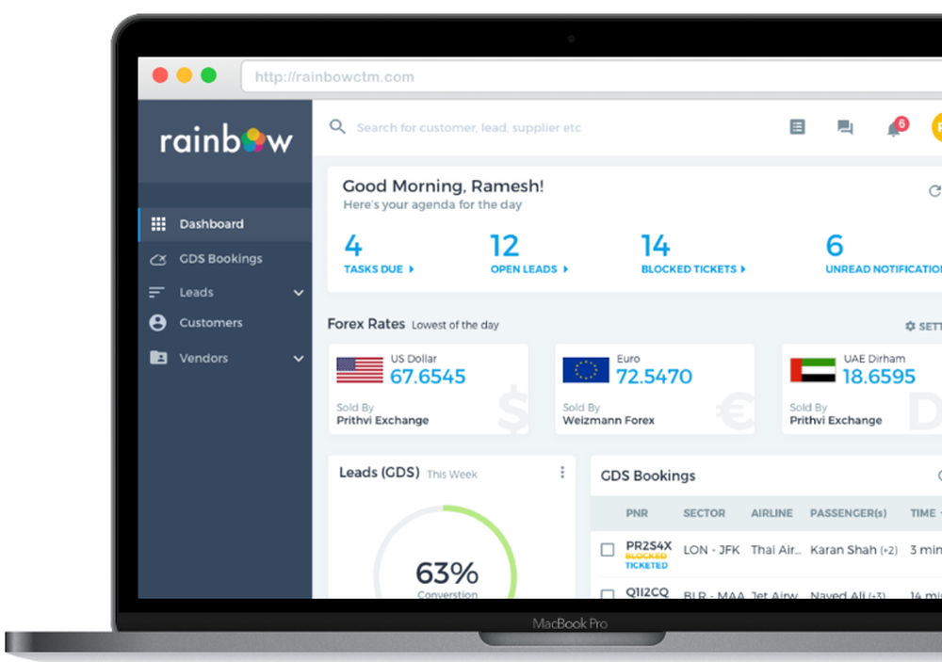Select the GDS Bookings sidebar icon
Image resolution: width=942 pixels, height=662 pixels.
(x=158, y=258)
